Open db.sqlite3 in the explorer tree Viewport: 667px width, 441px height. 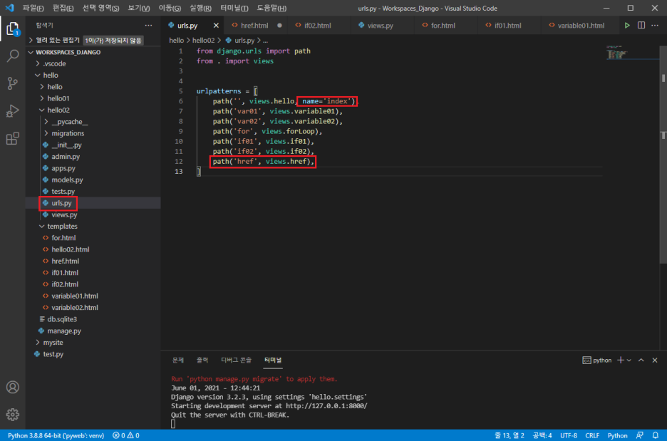(62, 319)
